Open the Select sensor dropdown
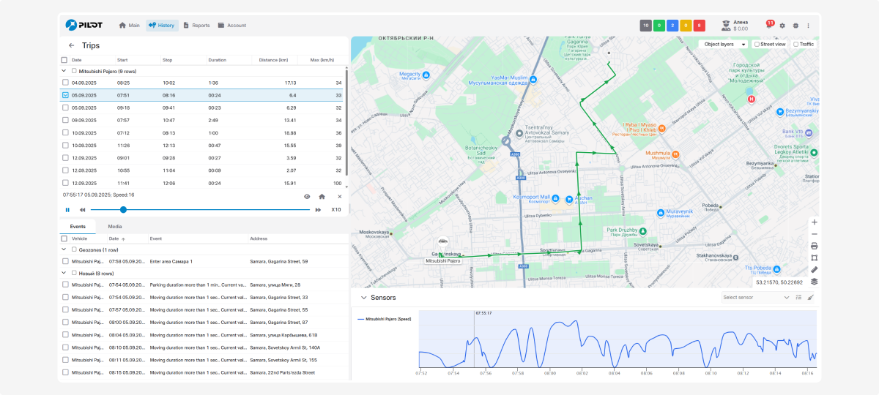This screenshot has height=395, width=879. (x=755, y=298)
